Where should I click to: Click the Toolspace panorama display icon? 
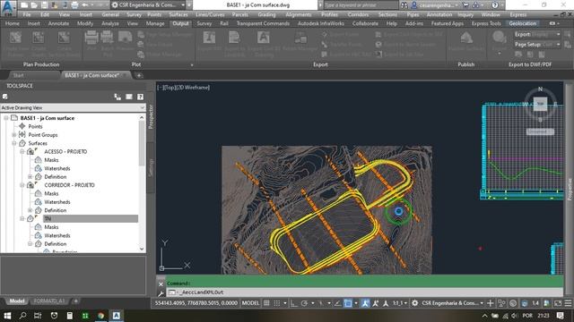click(x=129, y=97)
